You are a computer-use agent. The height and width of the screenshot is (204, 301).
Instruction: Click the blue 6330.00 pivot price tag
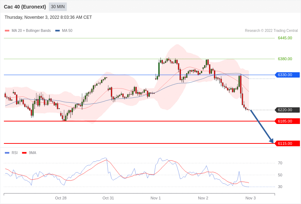(288, 75)
